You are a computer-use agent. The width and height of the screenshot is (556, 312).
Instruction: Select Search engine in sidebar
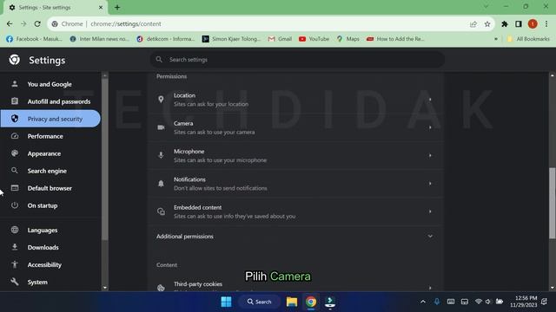tap(50, 171)
